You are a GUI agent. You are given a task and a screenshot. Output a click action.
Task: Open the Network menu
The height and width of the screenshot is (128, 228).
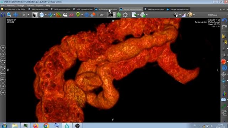click(11, 6)
